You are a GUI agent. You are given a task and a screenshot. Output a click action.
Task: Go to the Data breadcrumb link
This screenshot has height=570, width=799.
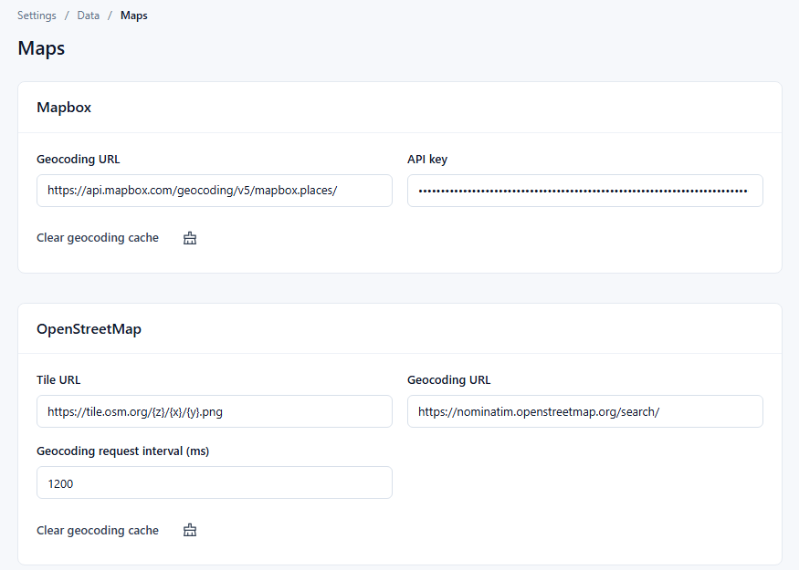point(89,16)
